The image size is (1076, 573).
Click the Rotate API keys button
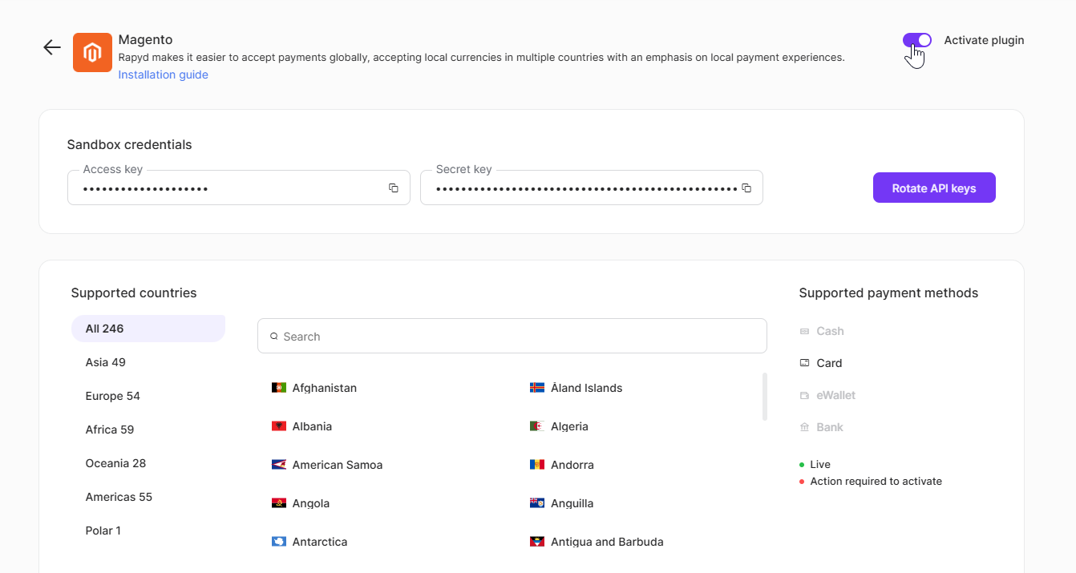tap(934, 188)
